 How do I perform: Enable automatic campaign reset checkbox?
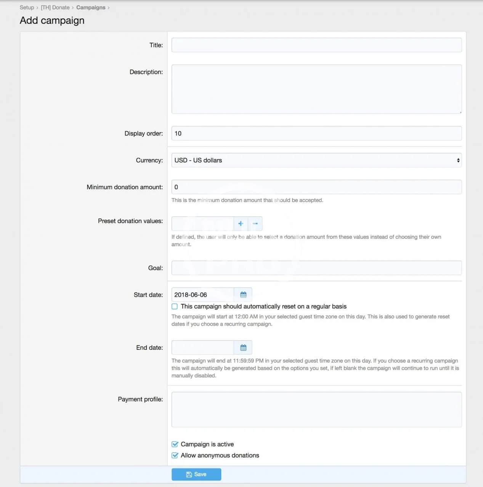coord(175,306)
